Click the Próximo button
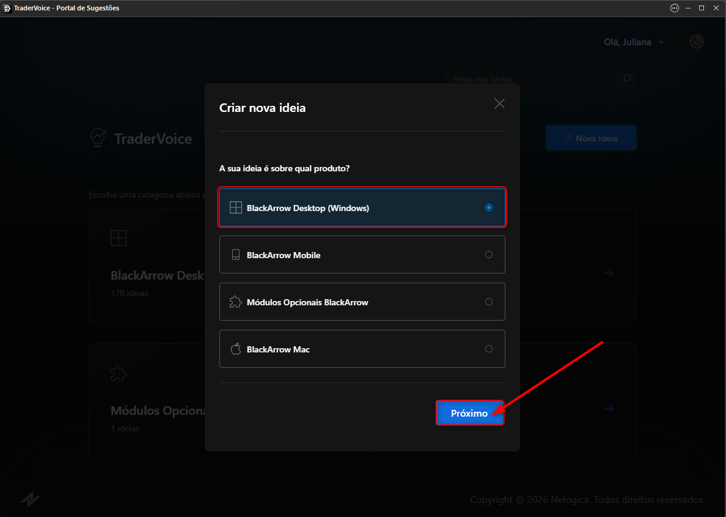The height and width of the screenshot is (517, 726). pos(469,413)
